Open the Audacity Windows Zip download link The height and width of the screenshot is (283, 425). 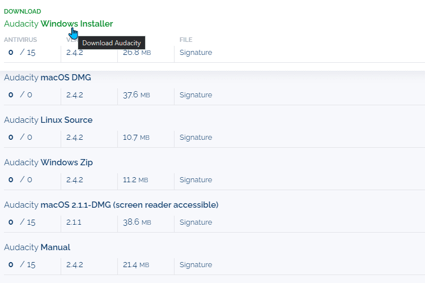pyautogui.click(x=48, y=162)
